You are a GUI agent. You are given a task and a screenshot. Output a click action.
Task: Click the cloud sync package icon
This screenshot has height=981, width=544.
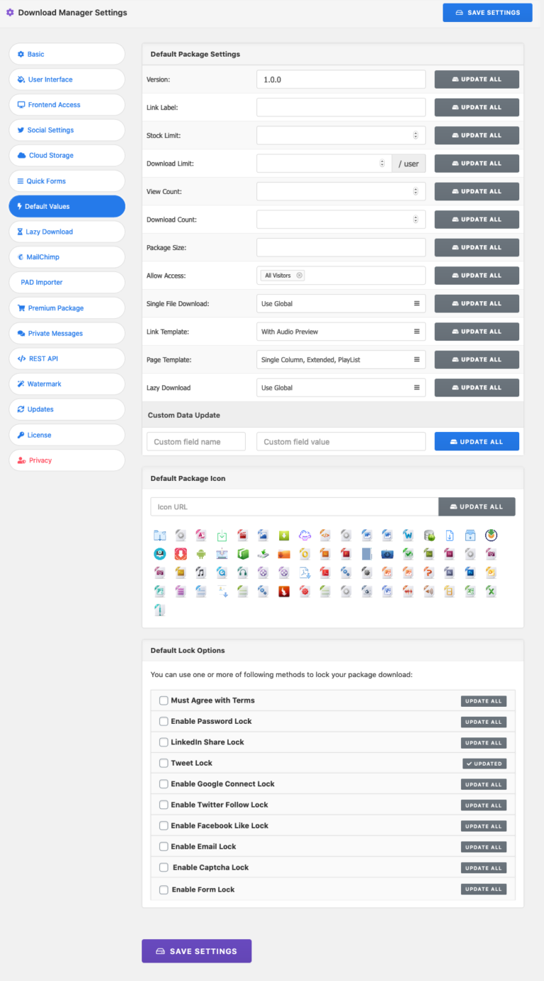pos(303,535)
